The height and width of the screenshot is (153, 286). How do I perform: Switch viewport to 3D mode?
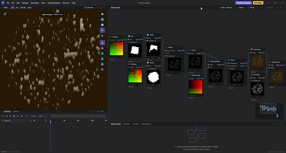coord(17,7)
